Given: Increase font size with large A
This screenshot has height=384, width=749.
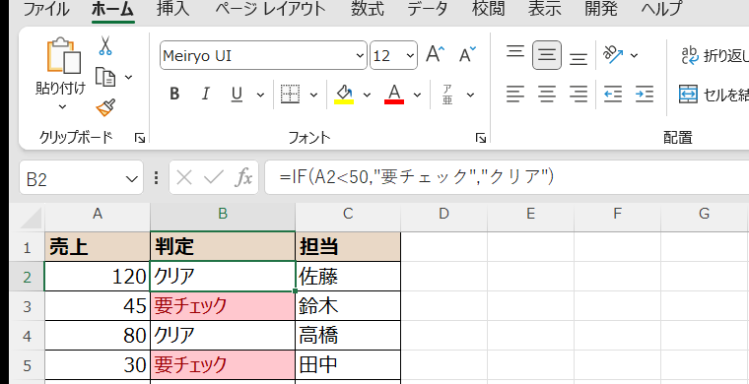Looking at the screenshot, I should point(435,55).
